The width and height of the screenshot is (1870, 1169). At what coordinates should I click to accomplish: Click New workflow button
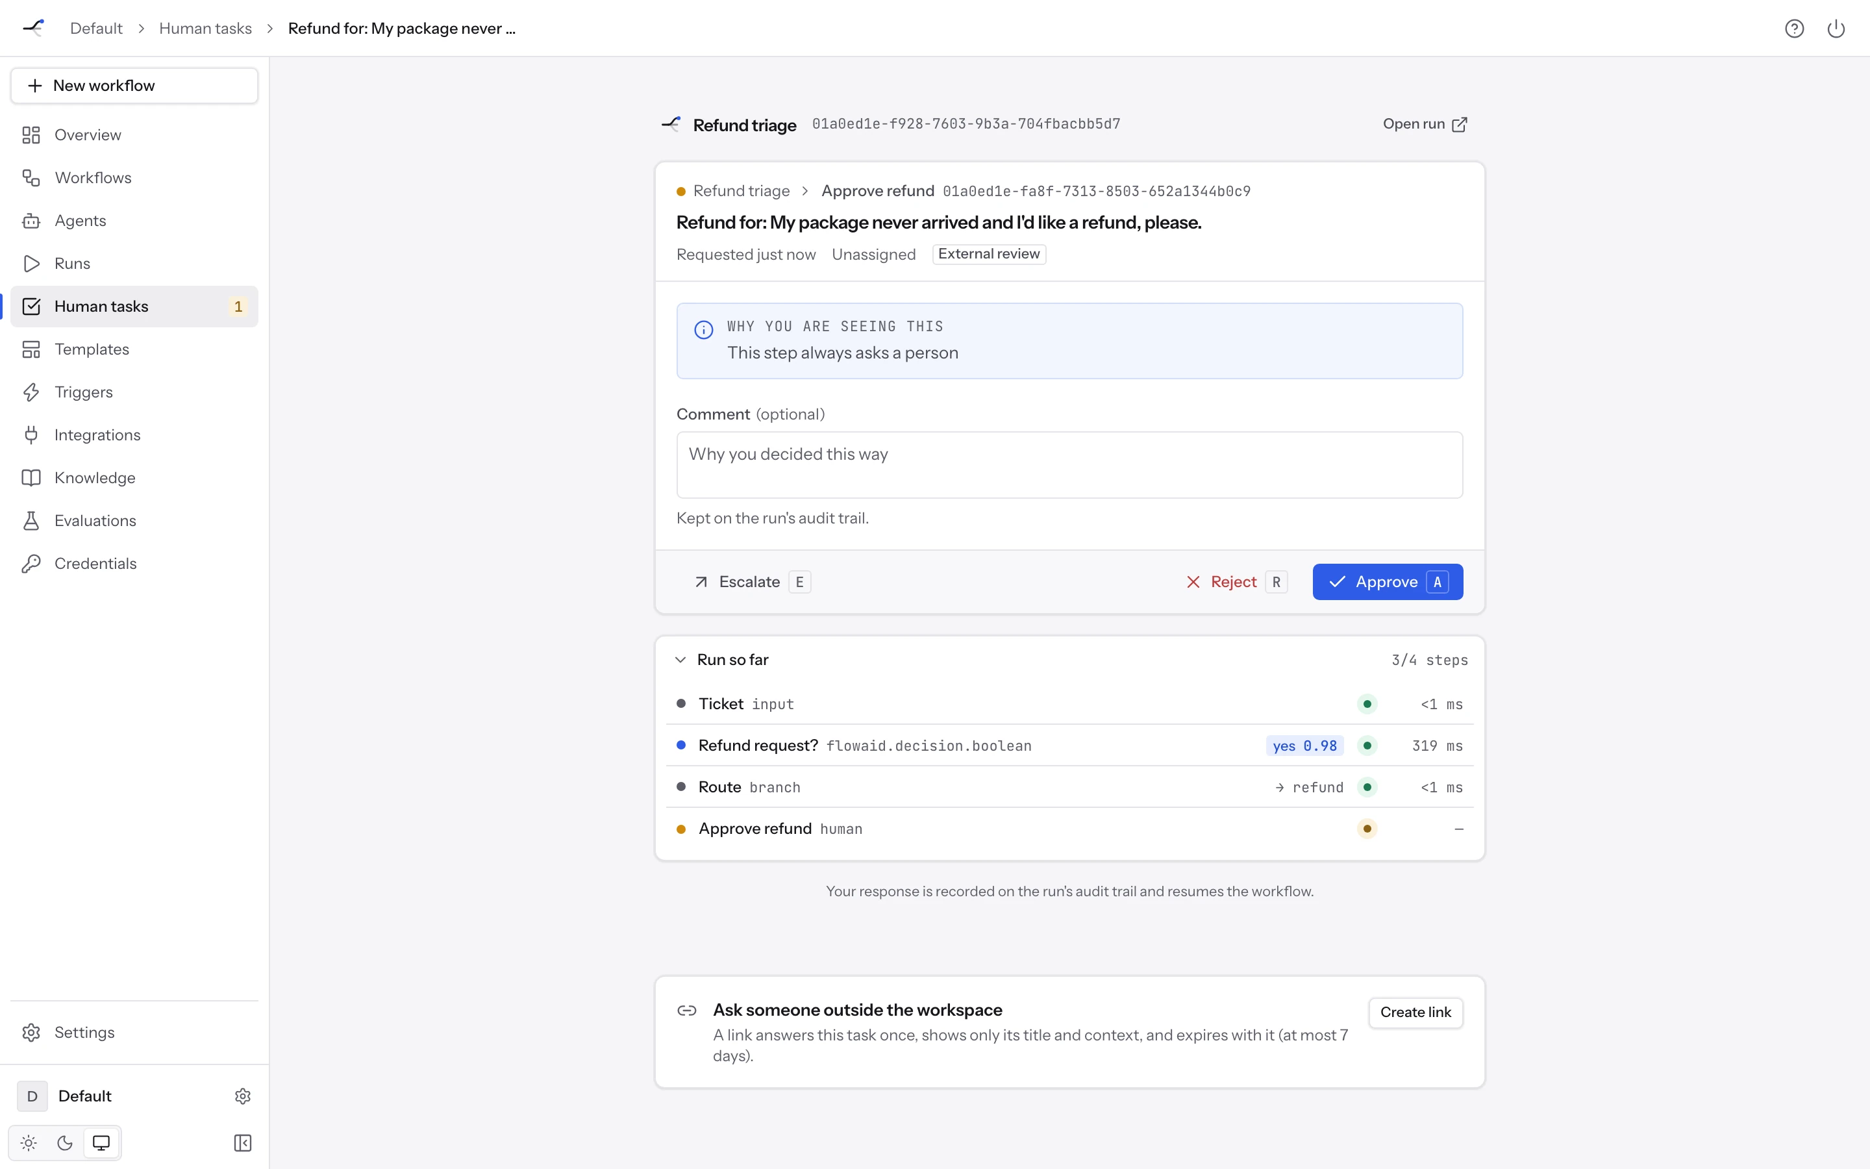pos(134,86)
